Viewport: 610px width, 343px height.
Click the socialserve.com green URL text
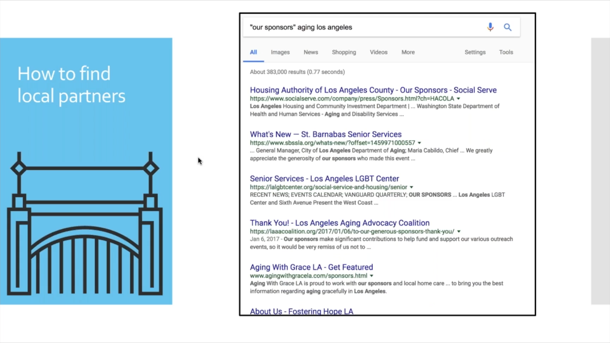[352, 98]
